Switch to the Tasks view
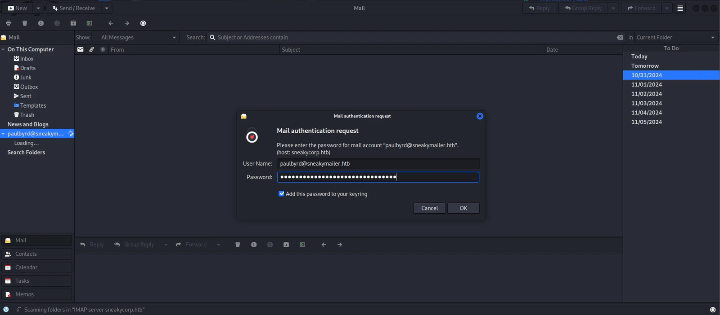 coord(37,281)
